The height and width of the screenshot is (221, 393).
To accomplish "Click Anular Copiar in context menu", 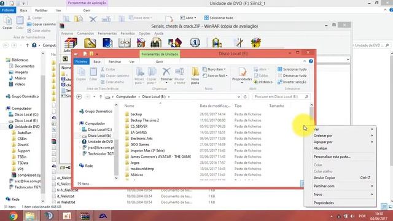I will coord(340,177).
